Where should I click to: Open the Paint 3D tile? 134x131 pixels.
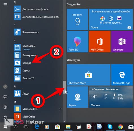point(77,42)
